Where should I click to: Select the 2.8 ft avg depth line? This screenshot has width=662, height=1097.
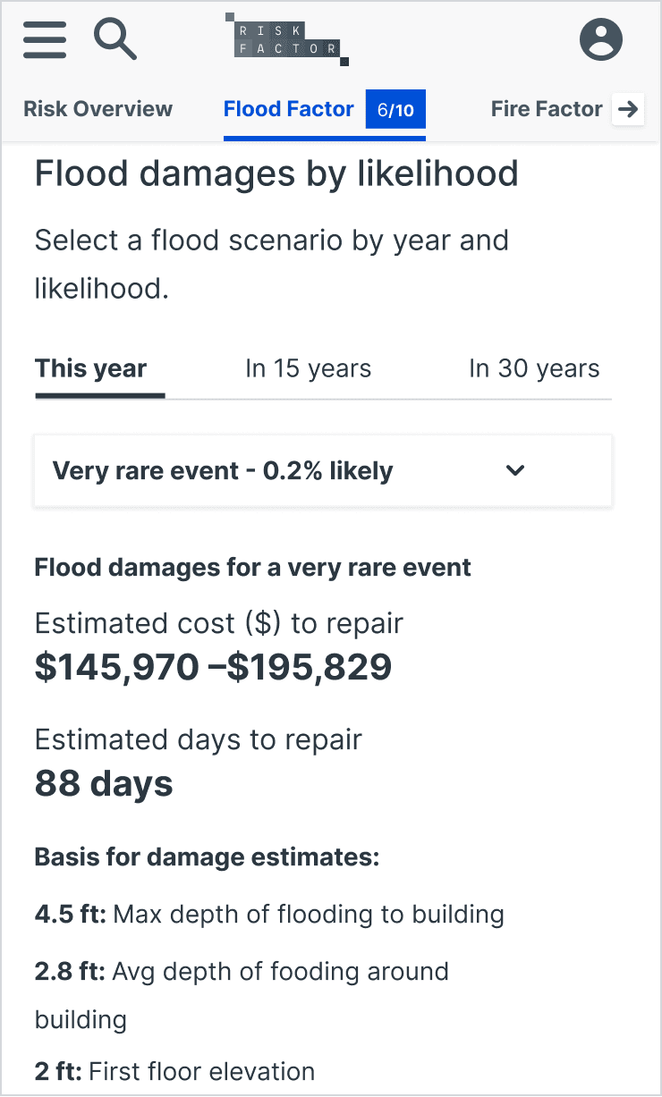(242, 995)
